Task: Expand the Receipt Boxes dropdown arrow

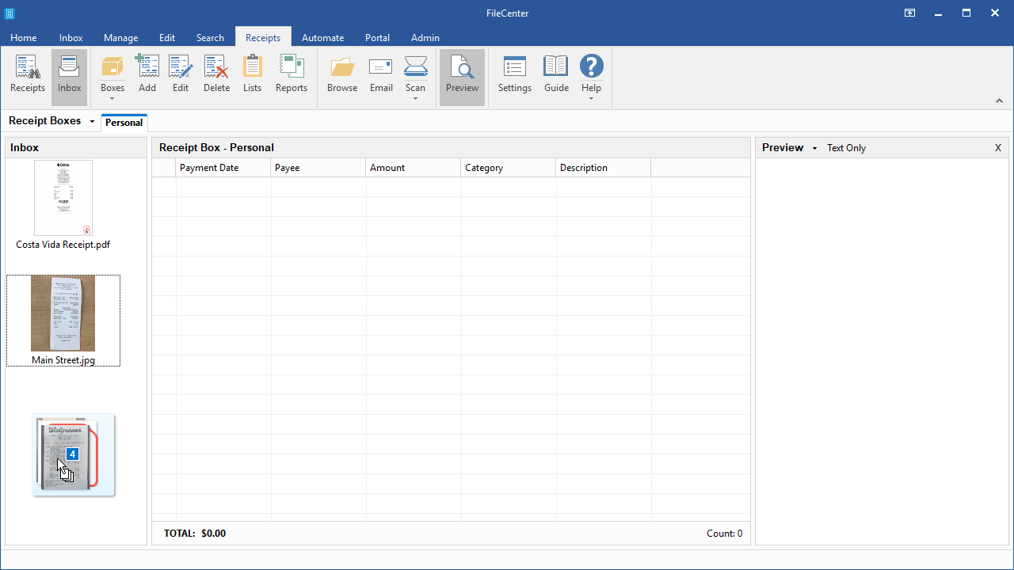Action: pyautogui.click(x=92, y=122)
